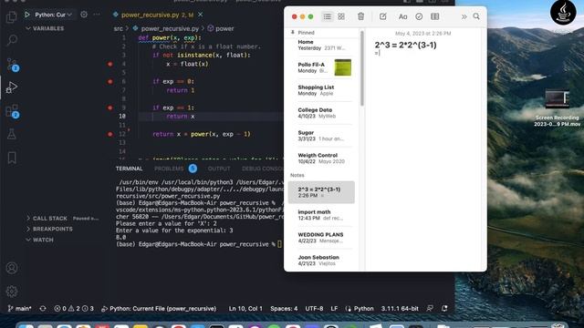584x328 pixels.
Task: Toggle breakpoint on line 6
Action: pos(109,81)
